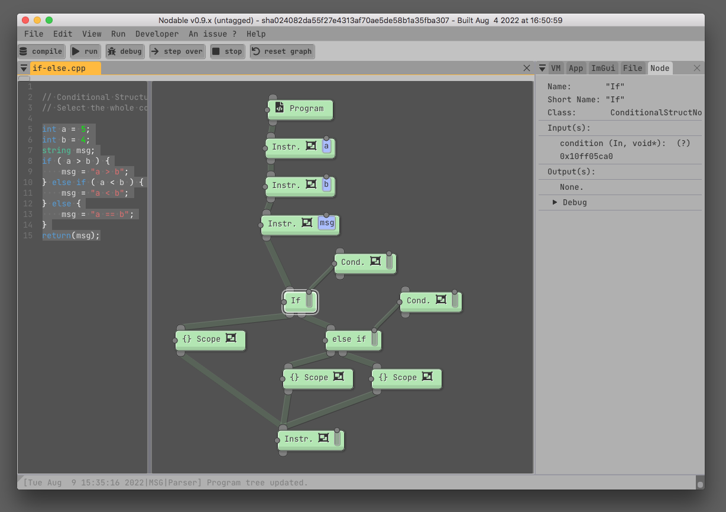Open dropdown arrow left of VM tab
The width and height of the screenshot is (726, 512).
tap(542, 69)
